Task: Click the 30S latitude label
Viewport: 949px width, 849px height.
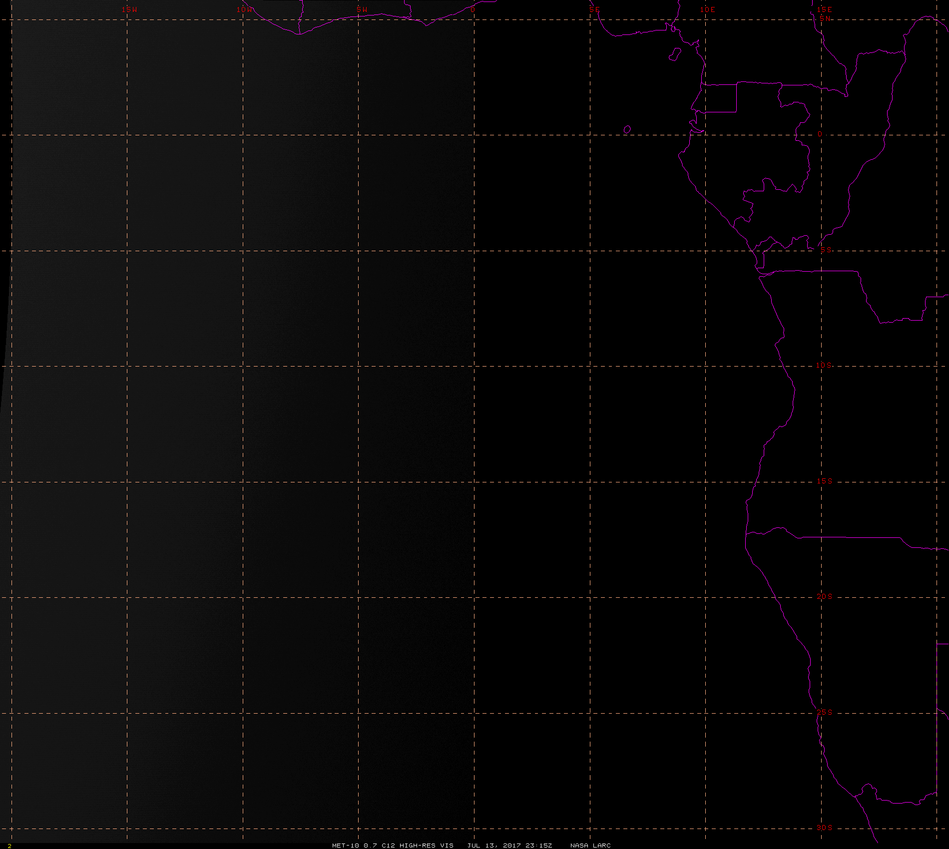Action: click(x=825, y=828)
